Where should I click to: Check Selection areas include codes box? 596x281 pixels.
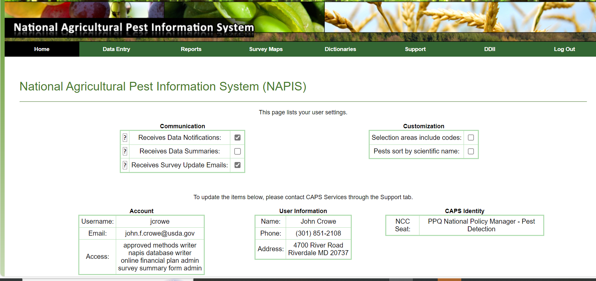coord(471,138)
